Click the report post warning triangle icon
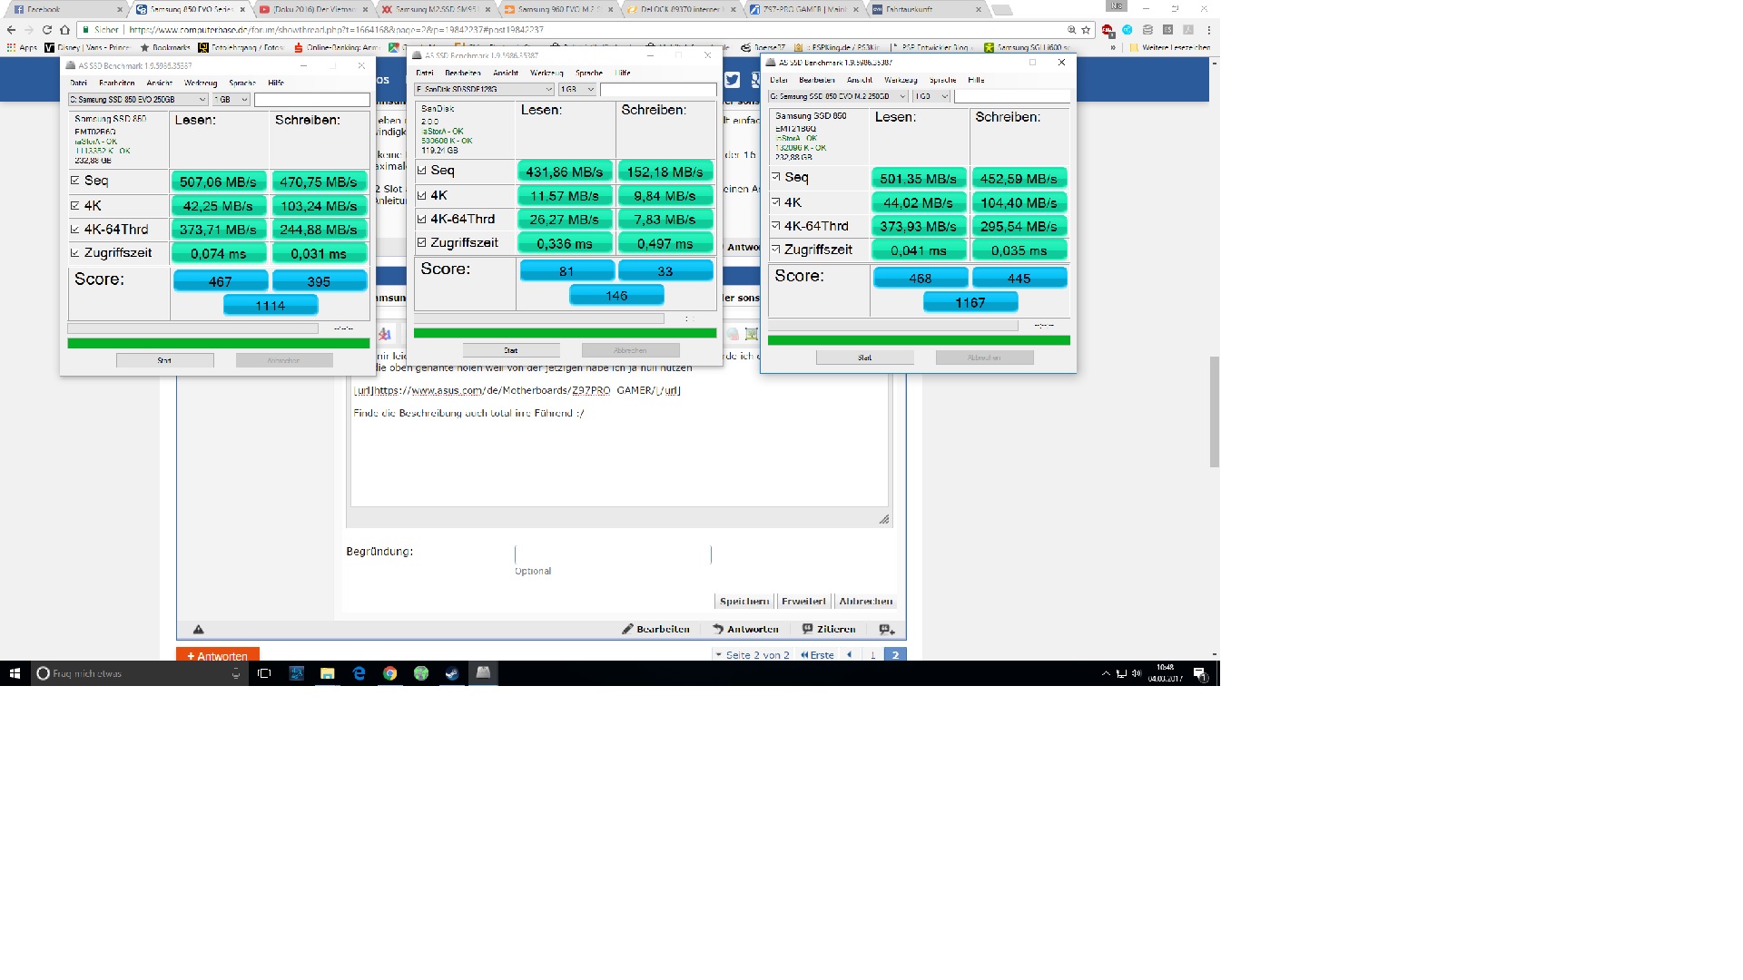 pos(198,630)
